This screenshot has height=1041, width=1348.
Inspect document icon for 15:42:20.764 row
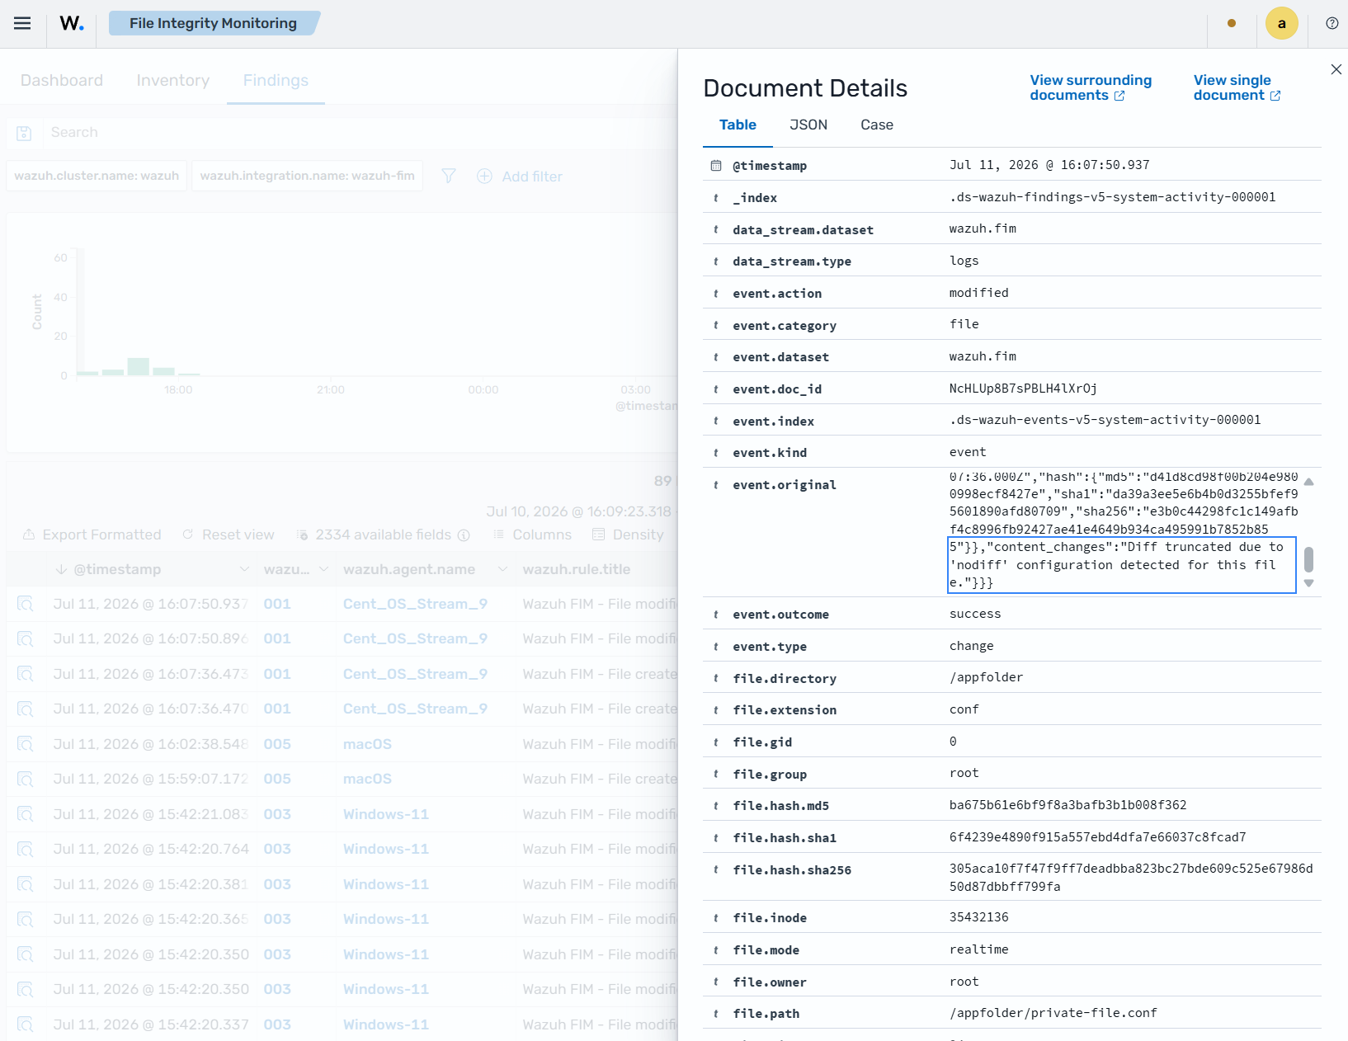click(x=26, y=849)
